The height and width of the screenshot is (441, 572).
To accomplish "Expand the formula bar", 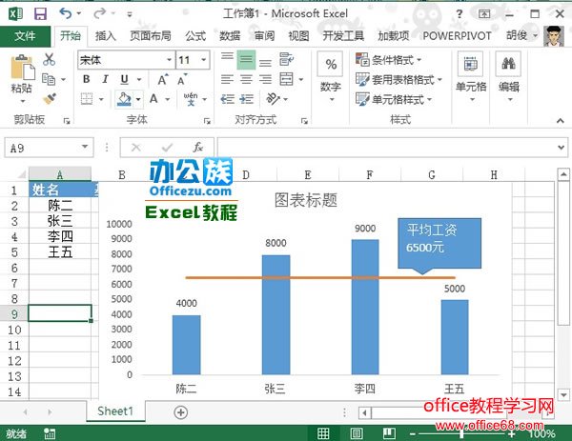I will coord(561,148).
